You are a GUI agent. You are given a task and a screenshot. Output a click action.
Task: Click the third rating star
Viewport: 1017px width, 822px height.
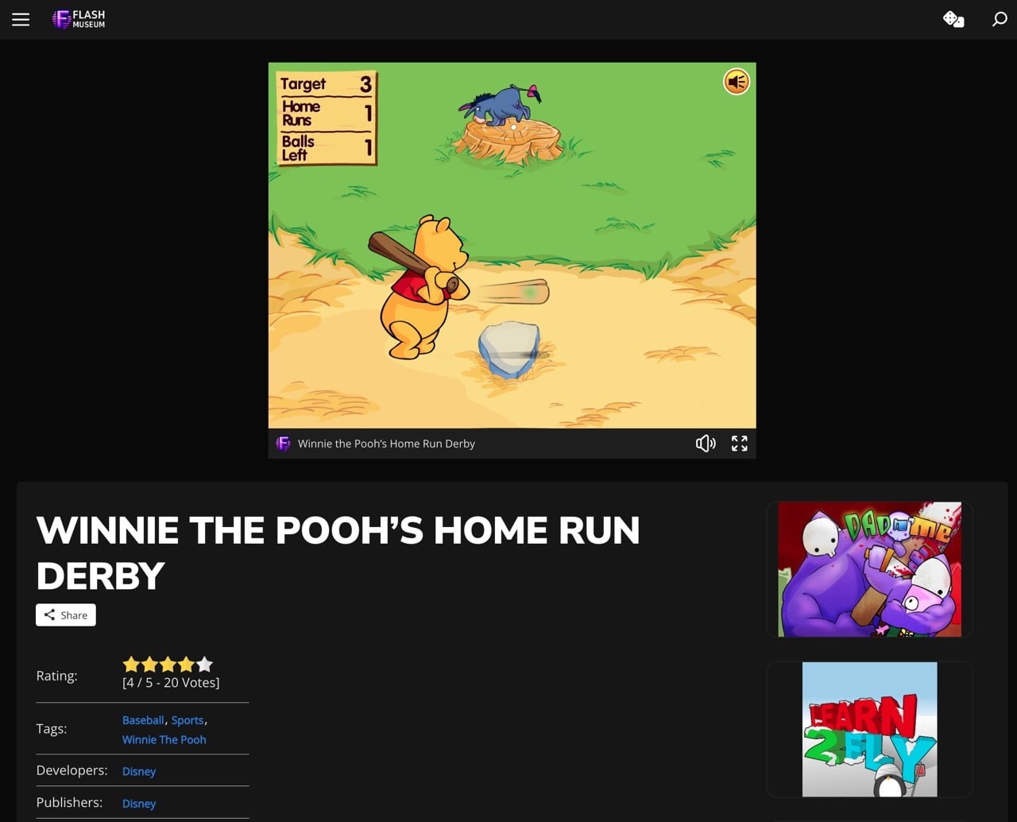(x=168, y=665)
